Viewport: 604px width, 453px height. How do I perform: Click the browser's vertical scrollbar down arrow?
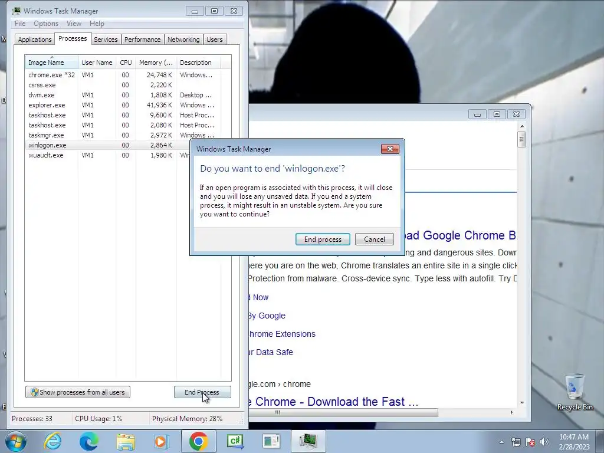[522, 402]
